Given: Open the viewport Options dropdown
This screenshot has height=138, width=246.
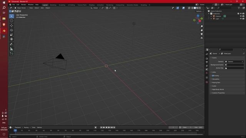Looking at the screenshot, I should pyautogui.click(x=199, y=11).
